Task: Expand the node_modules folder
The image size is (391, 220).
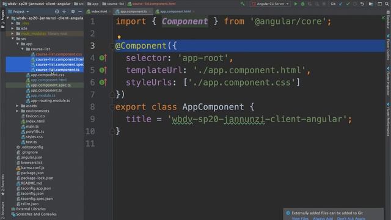Action: click(x=12, y=34)
